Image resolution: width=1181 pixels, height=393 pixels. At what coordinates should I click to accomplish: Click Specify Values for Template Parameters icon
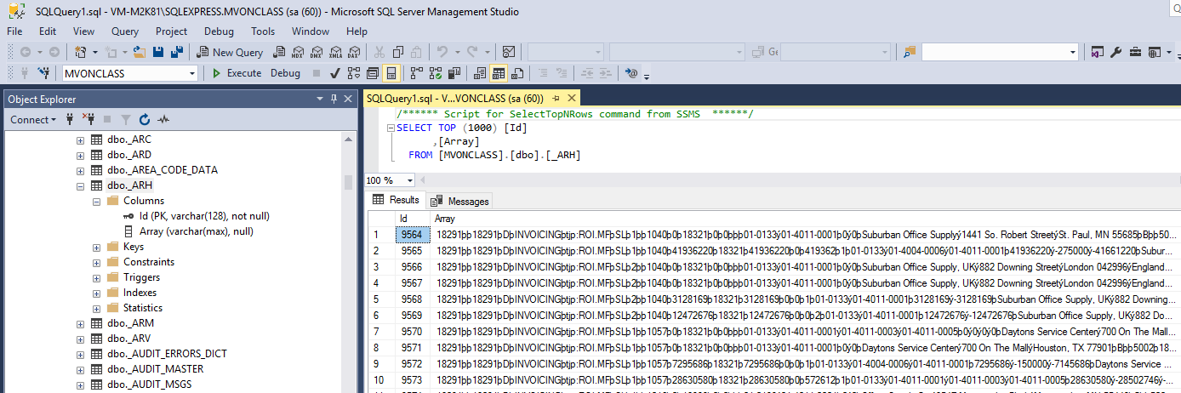(x=631, y=73)
